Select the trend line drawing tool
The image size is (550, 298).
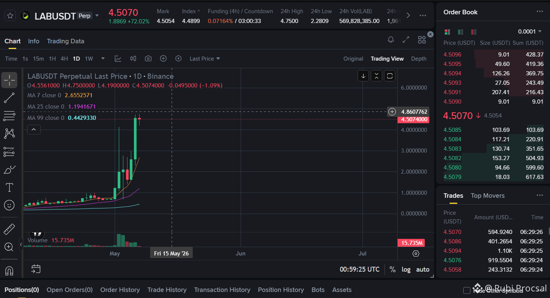[x=9, y=98]
